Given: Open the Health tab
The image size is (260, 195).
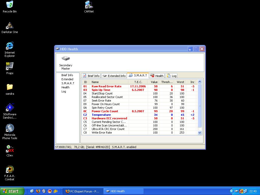Looking at the screenshot, I should (157, 76).
